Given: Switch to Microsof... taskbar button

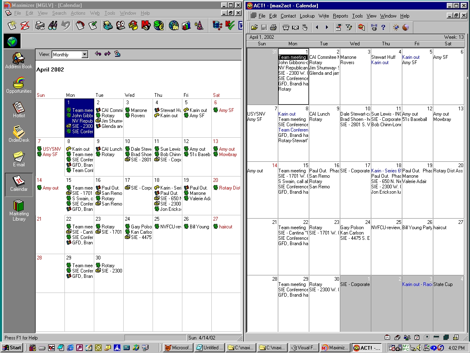Looking at the screenshot, I should pyautogui.click(x=178, y=348).
